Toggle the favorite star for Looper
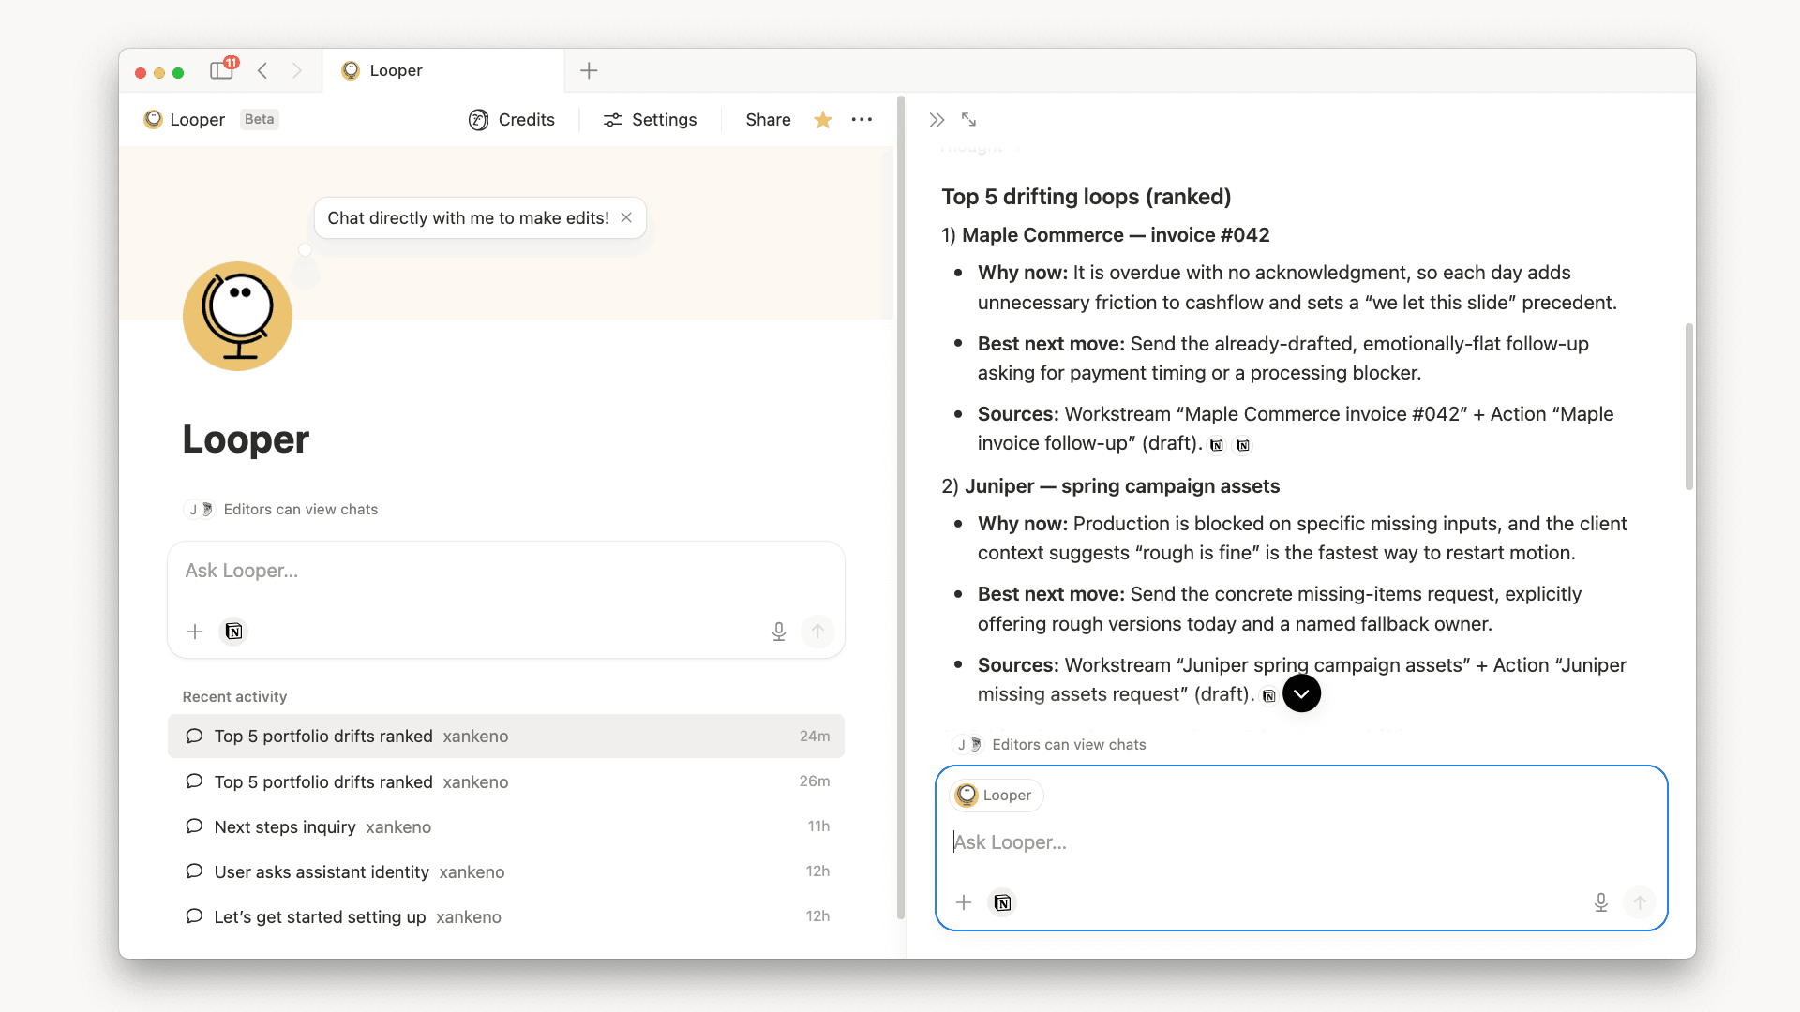1800x1012 pixels. [823, 120]
